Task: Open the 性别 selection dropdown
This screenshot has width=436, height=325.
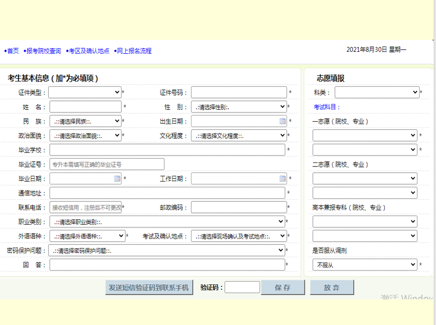Action: click(x=239, y=107)
